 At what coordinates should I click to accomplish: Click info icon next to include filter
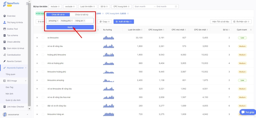click(59, 7)
